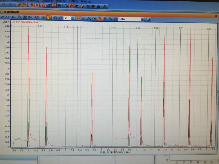The image size is (219, 164).
Task: Click the orange magnifier-document icon in main toolbar
Action: pyautogui.click(x=31, y=5)
